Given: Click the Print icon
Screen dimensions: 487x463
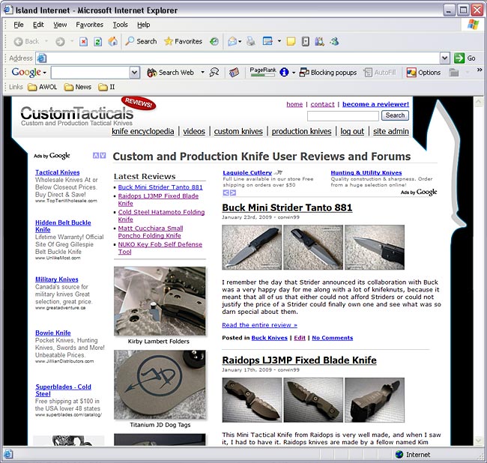Looking at the screenshot, I should click(x=251, y=41).
